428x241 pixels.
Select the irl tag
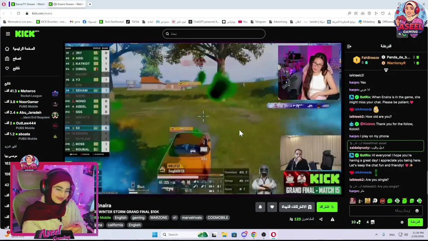(175, 218)
